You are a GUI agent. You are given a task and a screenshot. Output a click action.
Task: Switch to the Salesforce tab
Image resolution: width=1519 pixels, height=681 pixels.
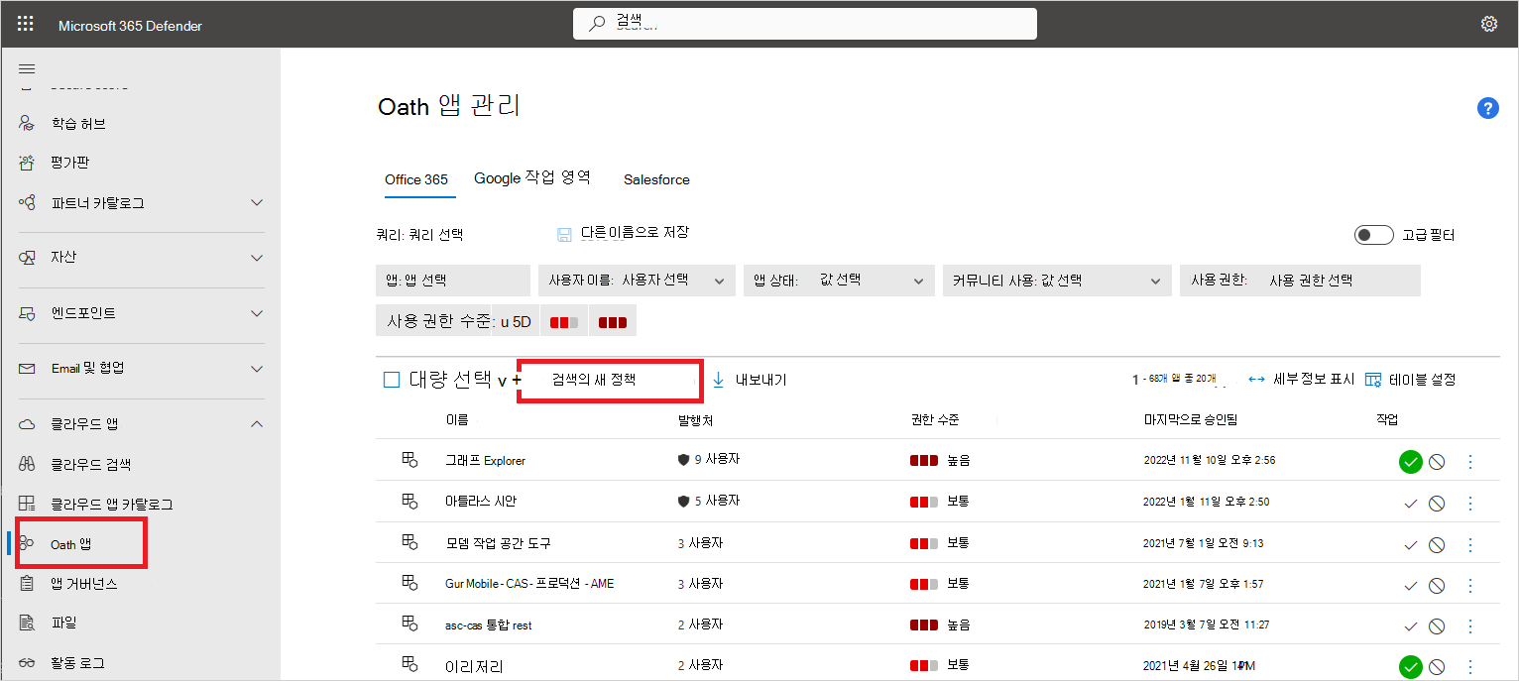pos(656,179)
